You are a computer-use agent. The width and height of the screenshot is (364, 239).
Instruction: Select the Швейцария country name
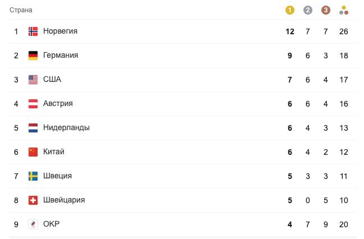coord(64,200)
